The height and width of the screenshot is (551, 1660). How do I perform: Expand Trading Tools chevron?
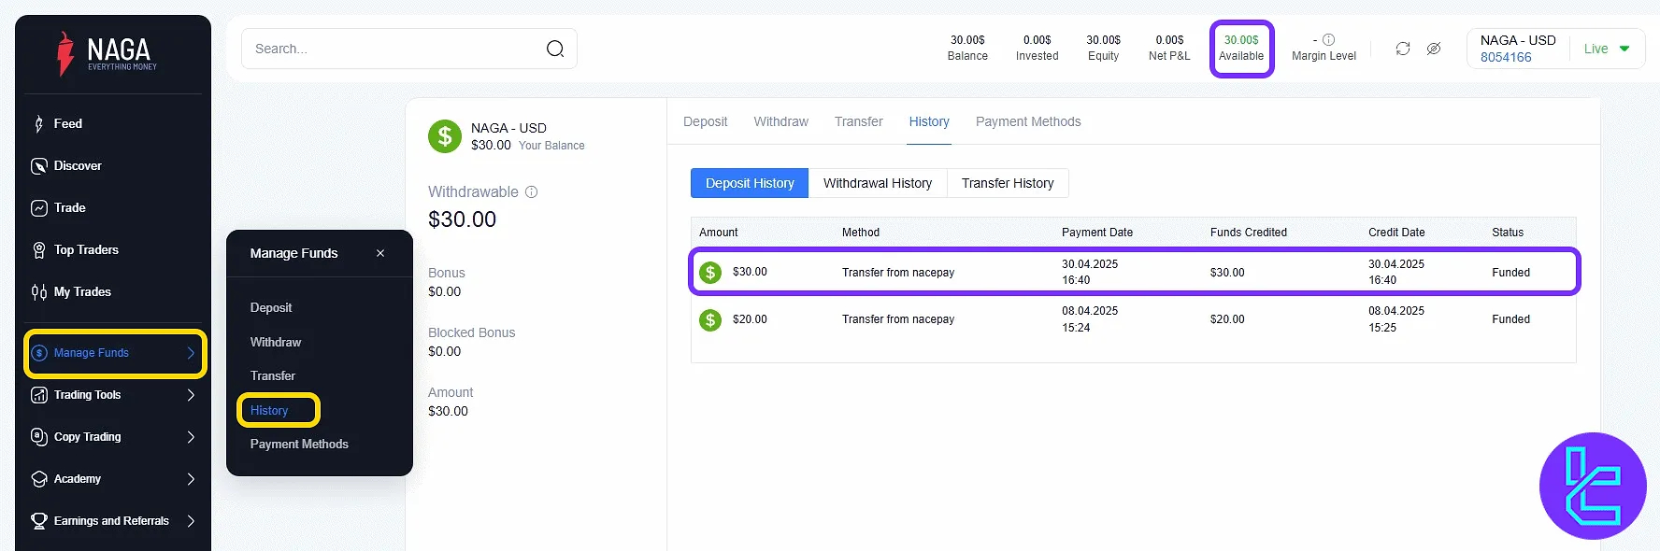click(x=191, y=395)
